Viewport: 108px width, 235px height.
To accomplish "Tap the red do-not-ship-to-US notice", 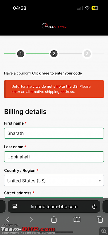I will (x=54, y=89).
